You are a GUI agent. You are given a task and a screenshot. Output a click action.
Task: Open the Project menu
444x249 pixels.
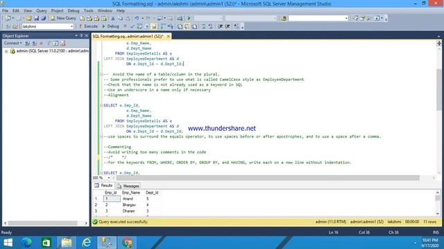click(57, 10)
